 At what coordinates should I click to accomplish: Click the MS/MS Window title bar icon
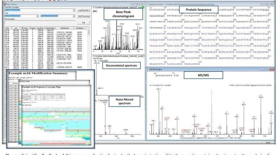pos(148,69)
